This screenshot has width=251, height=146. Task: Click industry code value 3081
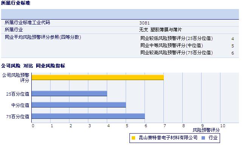click(x=145, y=23)
